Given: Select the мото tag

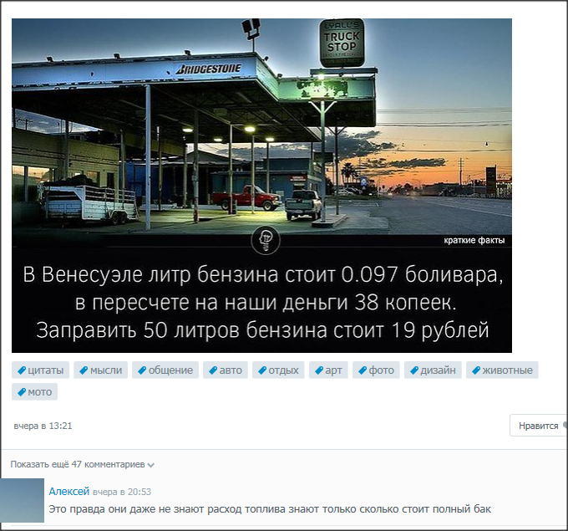Looking at the screenshot, I should (x=34, y=391).
